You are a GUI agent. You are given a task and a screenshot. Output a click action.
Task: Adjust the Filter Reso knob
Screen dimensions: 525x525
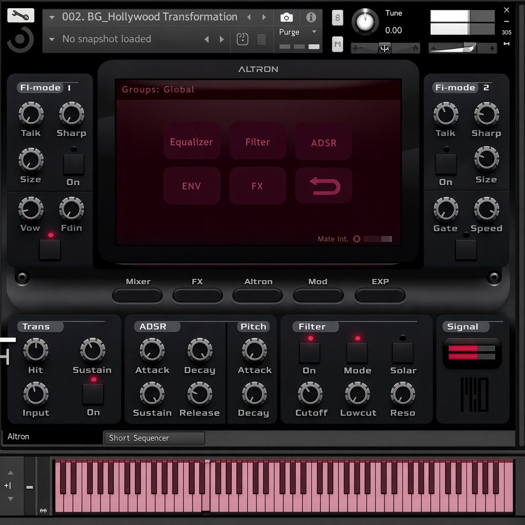click(403, 394)
